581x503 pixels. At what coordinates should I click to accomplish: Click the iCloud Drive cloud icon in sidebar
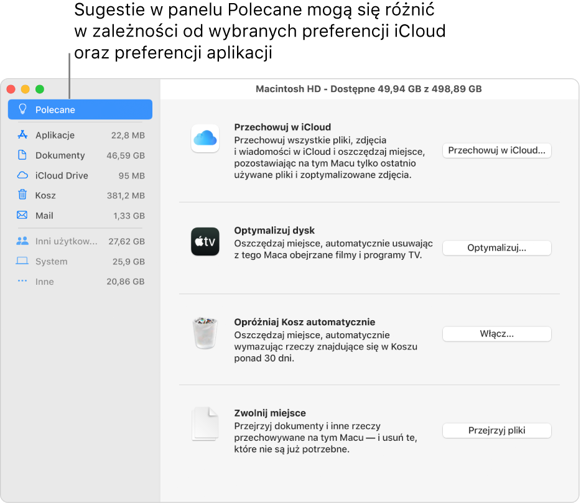(x=22, y=175)
